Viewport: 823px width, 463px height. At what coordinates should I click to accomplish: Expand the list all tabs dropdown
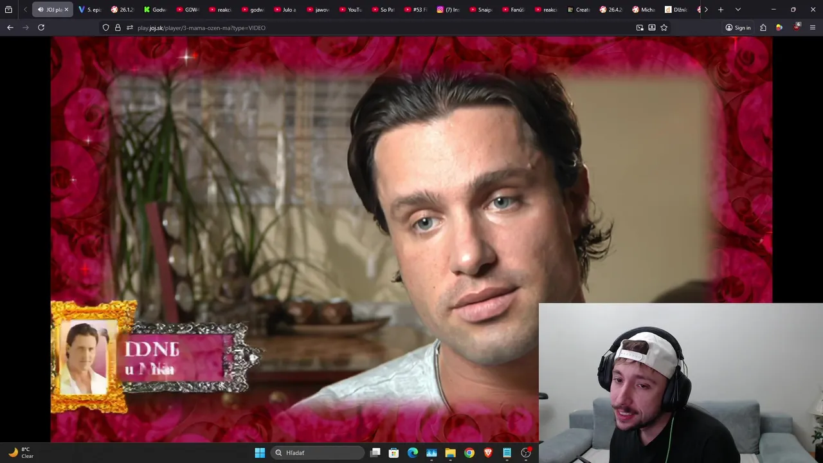point(737,10)
